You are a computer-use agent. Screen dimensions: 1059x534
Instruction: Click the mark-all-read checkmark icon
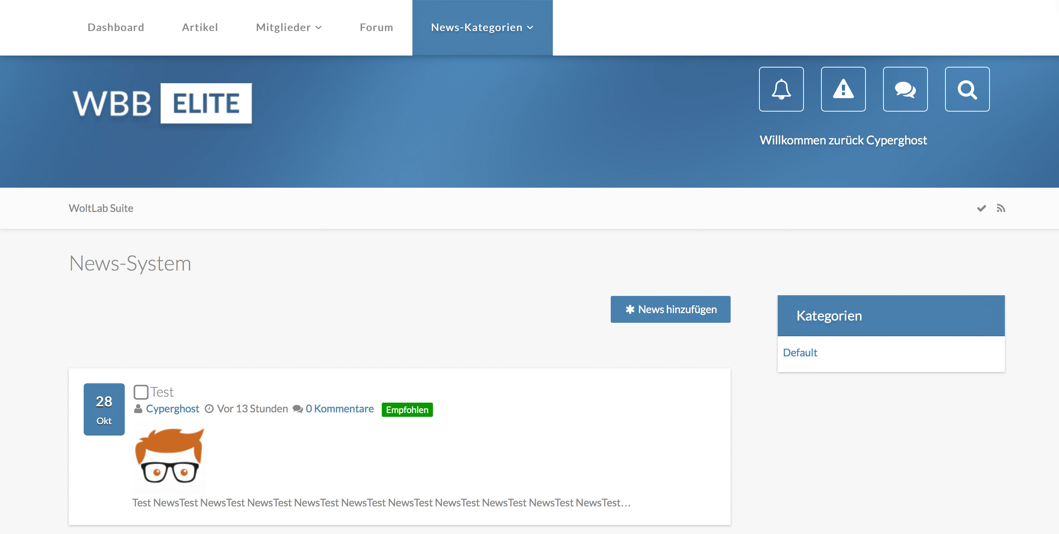click(x=981, y=208)
